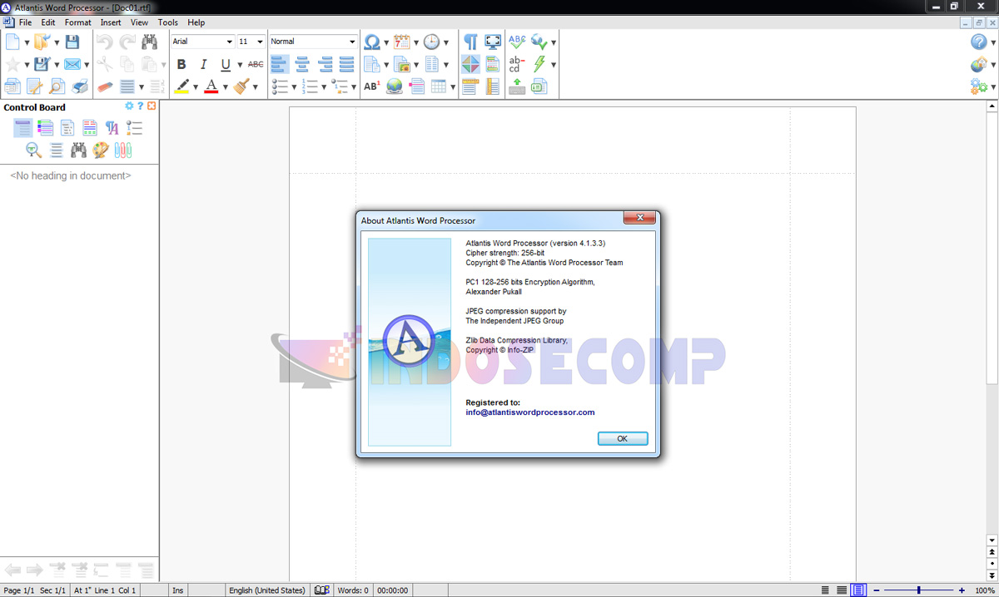The height and width of the screenshot is (597, 999).
Task: Insert a special character with the Omega icon
Action: click(372, 41)
